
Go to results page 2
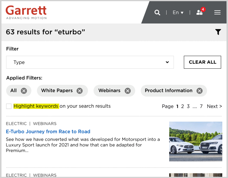(182, 106)
